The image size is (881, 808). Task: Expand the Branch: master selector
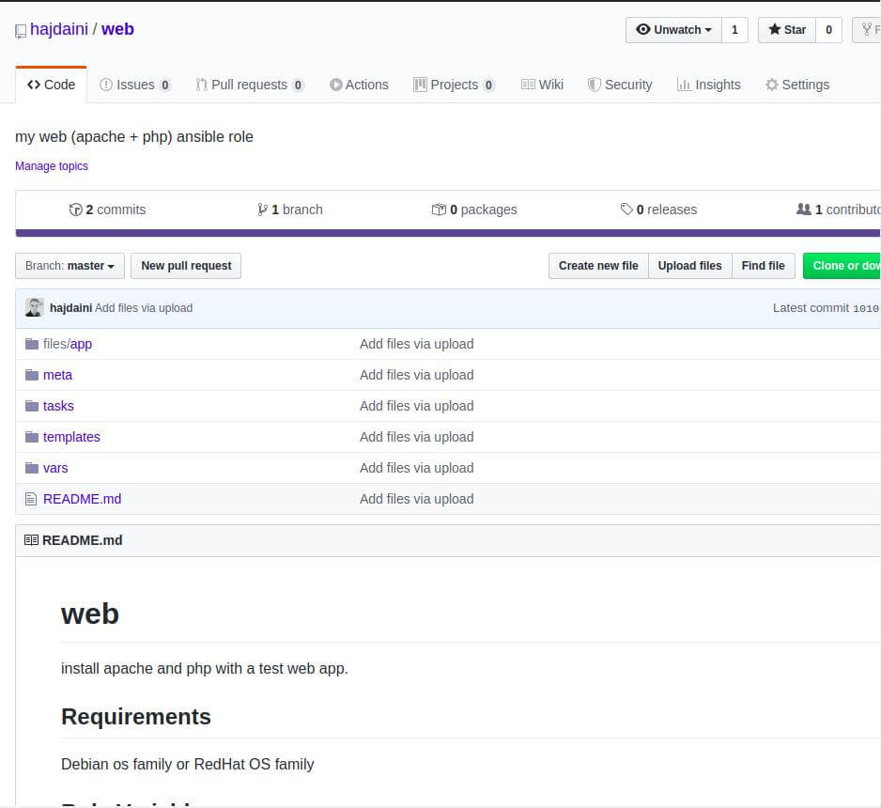coord(70,266)
